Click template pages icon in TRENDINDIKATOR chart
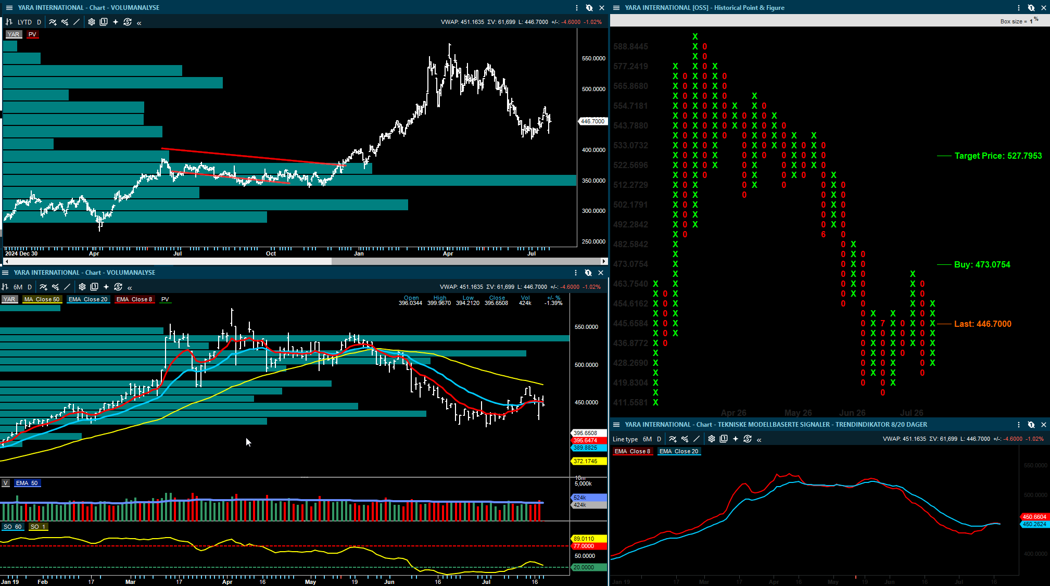The height and width of the screenshot is (586, 1050). (x=724, y=439)
